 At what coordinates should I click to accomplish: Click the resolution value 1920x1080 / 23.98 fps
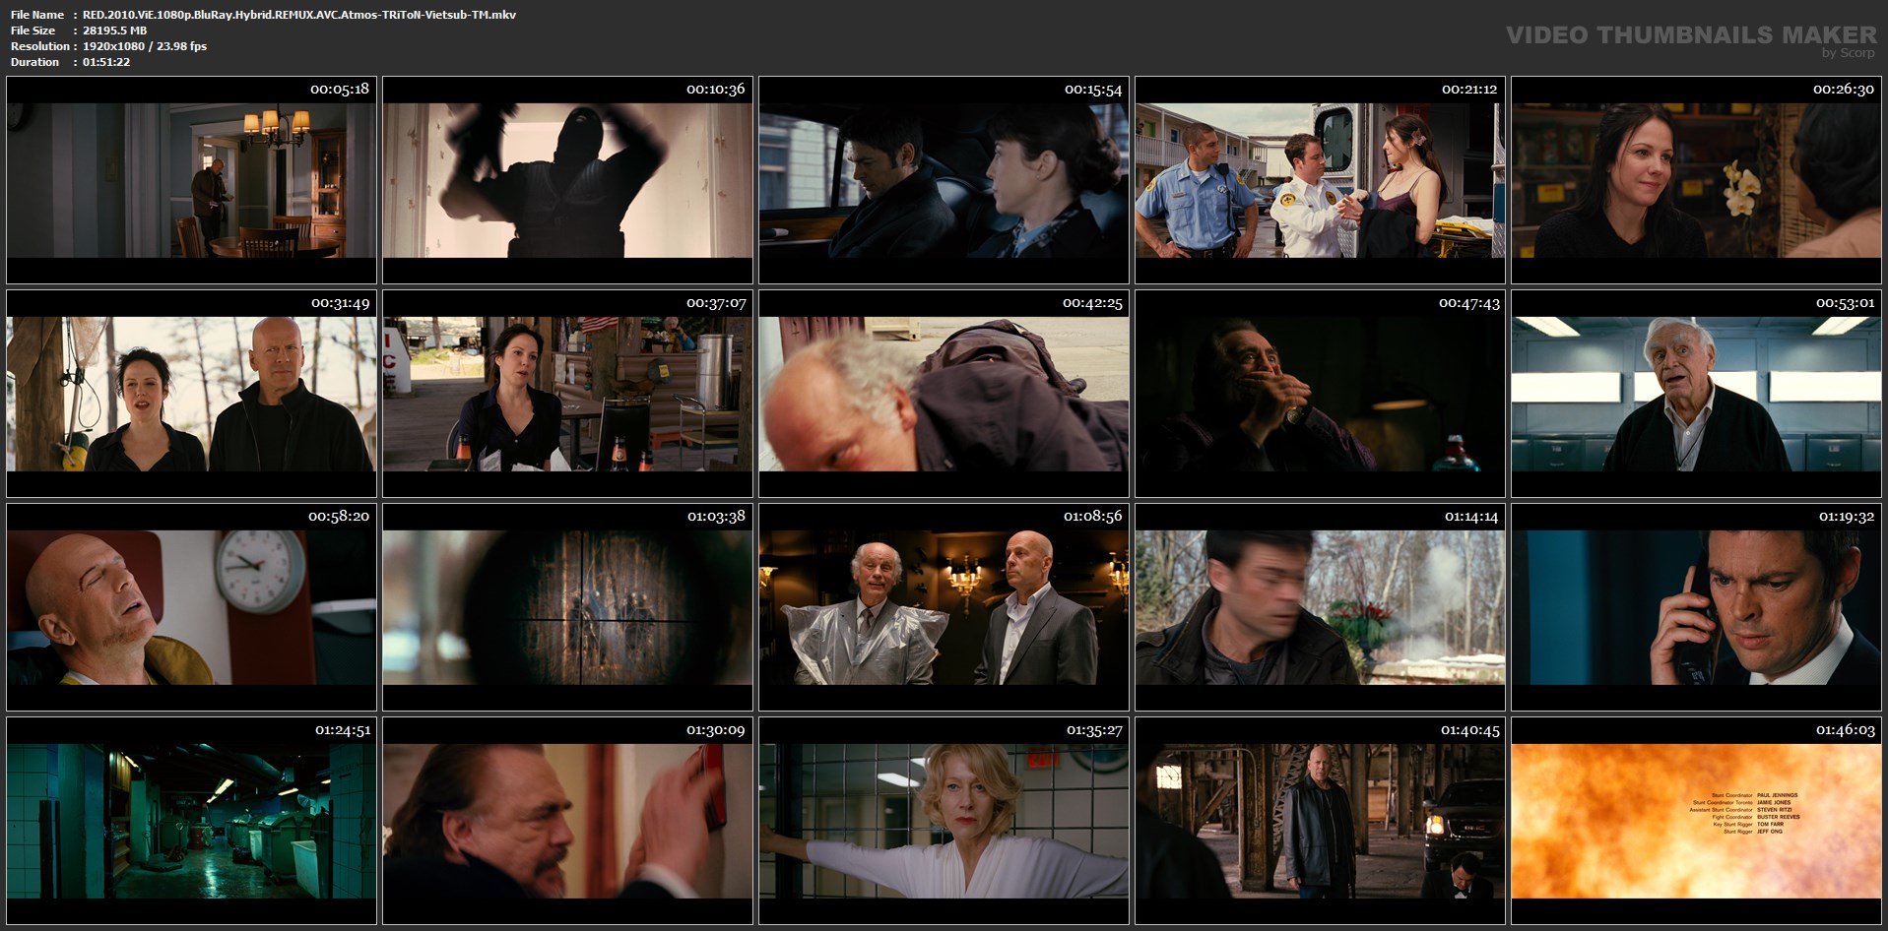[145, 46]
